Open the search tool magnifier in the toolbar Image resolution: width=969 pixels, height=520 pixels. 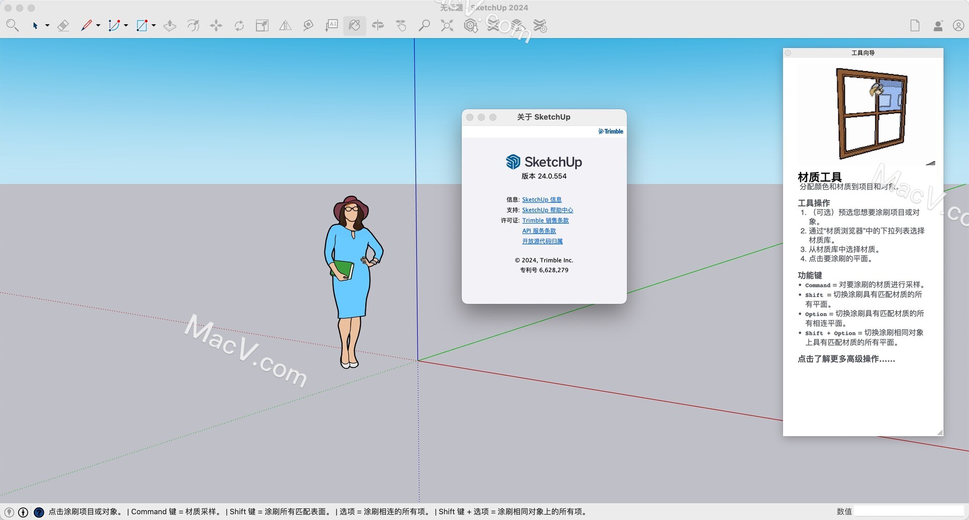pos(12,25)
